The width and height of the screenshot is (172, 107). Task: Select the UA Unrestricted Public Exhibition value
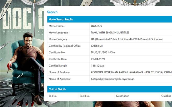[x=126, y=39]
